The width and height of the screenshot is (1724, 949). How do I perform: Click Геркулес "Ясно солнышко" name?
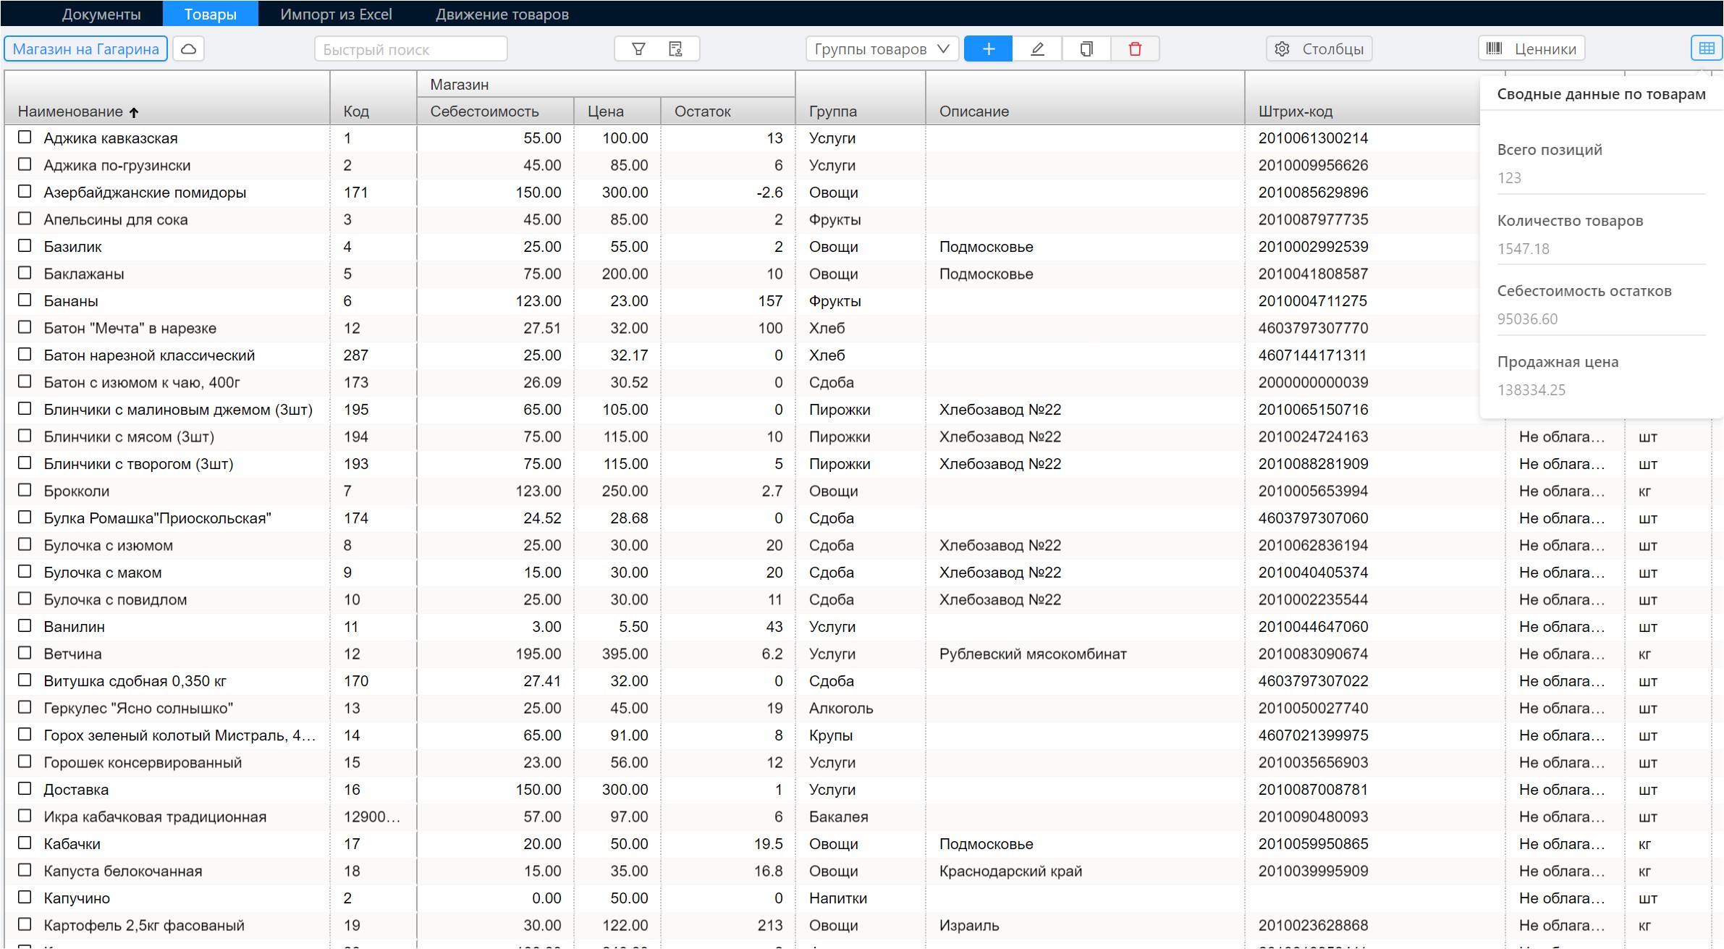pos(138,708)
